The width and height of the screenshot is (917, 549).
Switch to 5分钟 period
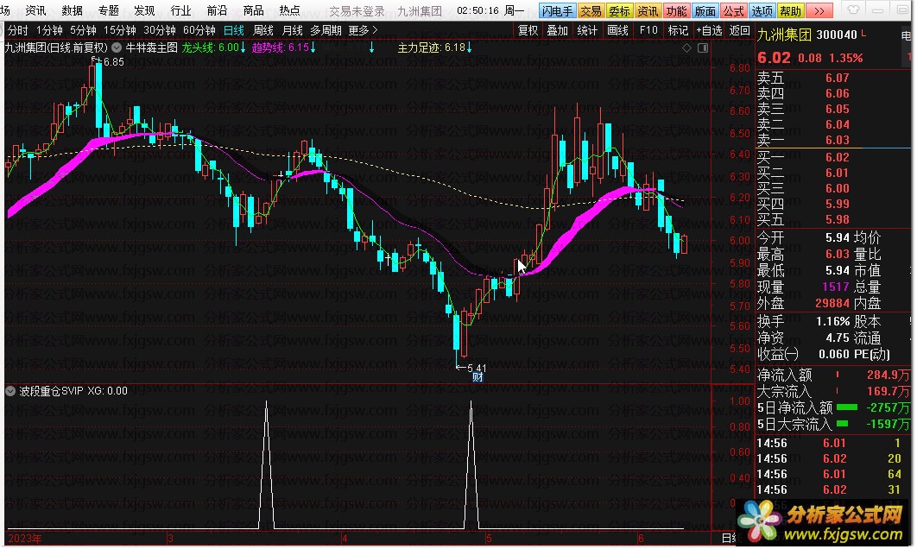click(x=83, y=30)
